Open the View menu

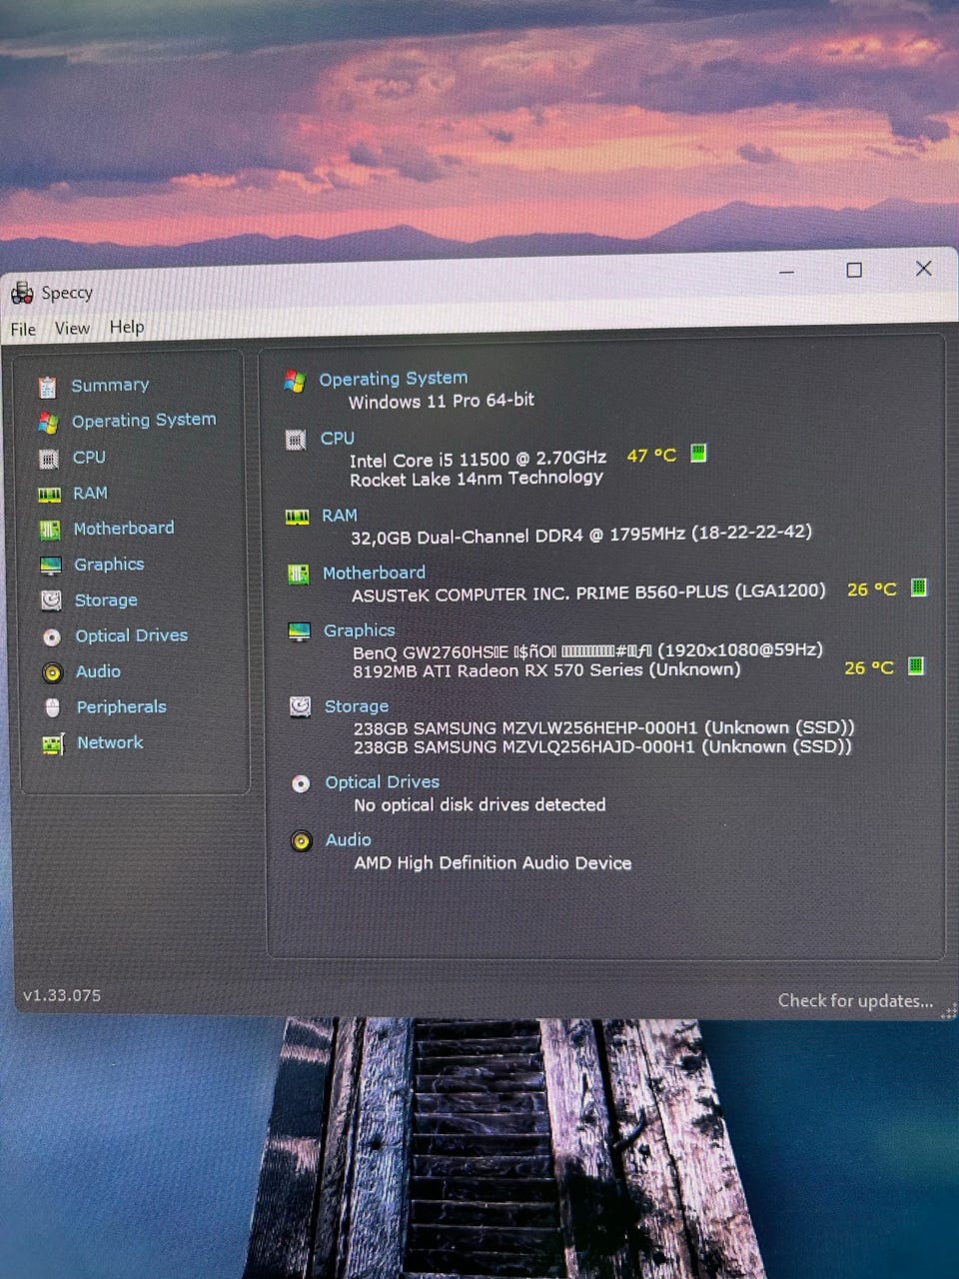coord(72,328)
